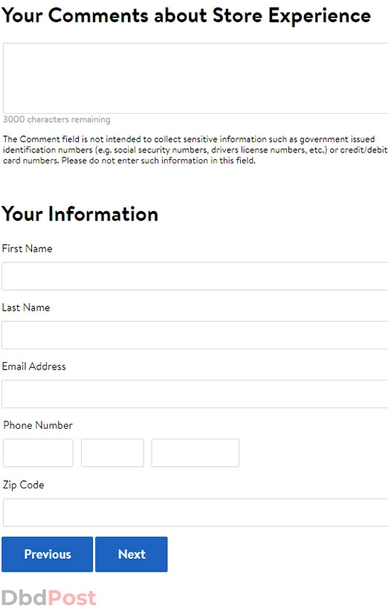Click the store experience comments text area
The image size is (388, 614).
coord(195,78)
